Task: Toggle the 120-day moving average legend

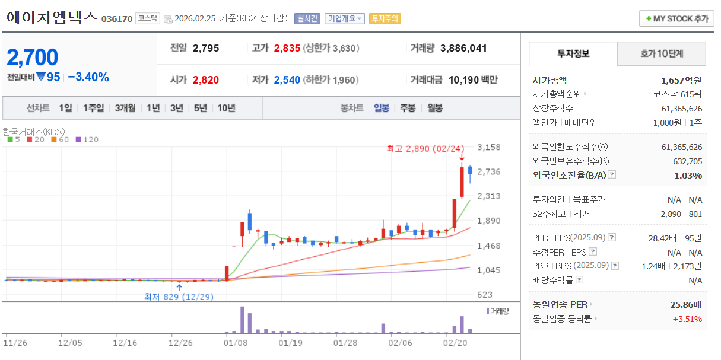Action: click(x=85, y=141)
